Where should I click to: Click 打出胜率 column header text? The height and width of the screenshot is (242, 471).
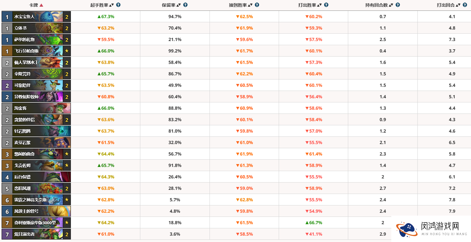point(307,5)
